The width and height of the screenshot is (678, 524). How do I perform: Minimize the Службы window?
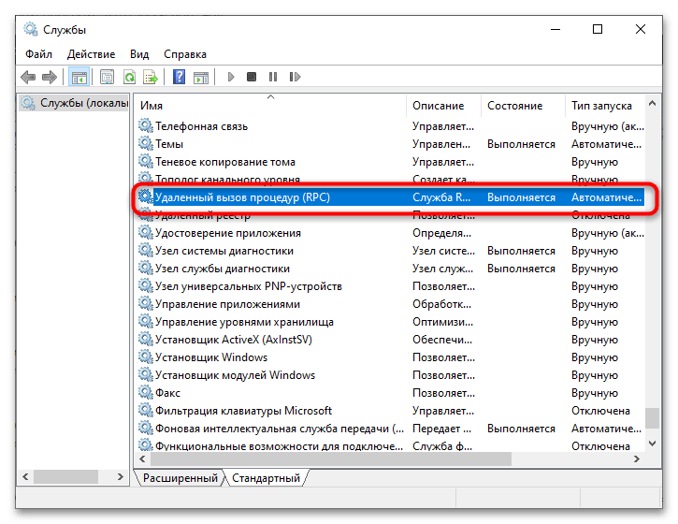[555, 29]
